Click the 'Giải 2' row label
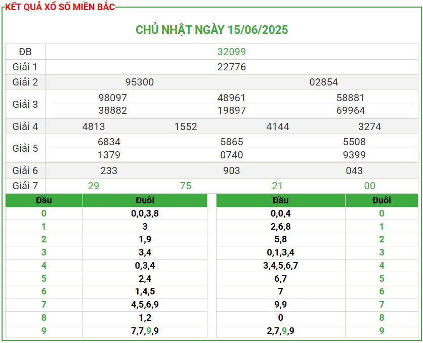 [25, 82]
